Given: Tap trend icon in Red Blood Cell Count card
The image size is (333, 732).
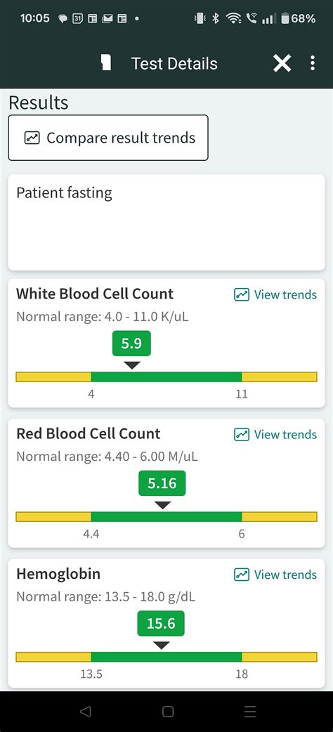Looking at the screenshot, I should click(x=242, y=435).
